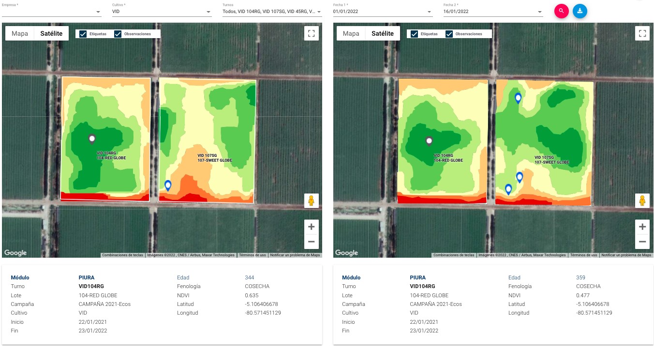Click the blue download button
Screen dimensions: 654x346
point(580,11)
